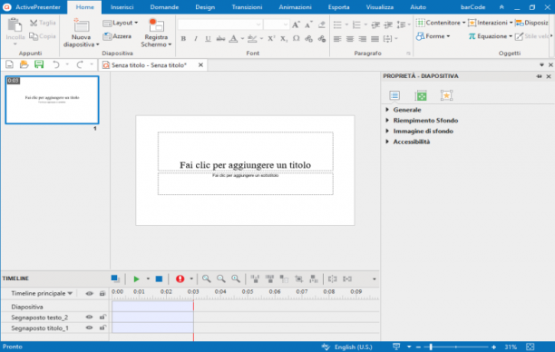Open the Forme shapes dropdown
The height and width of the screenshot is (352, 555).
click(x=433, y=36)
